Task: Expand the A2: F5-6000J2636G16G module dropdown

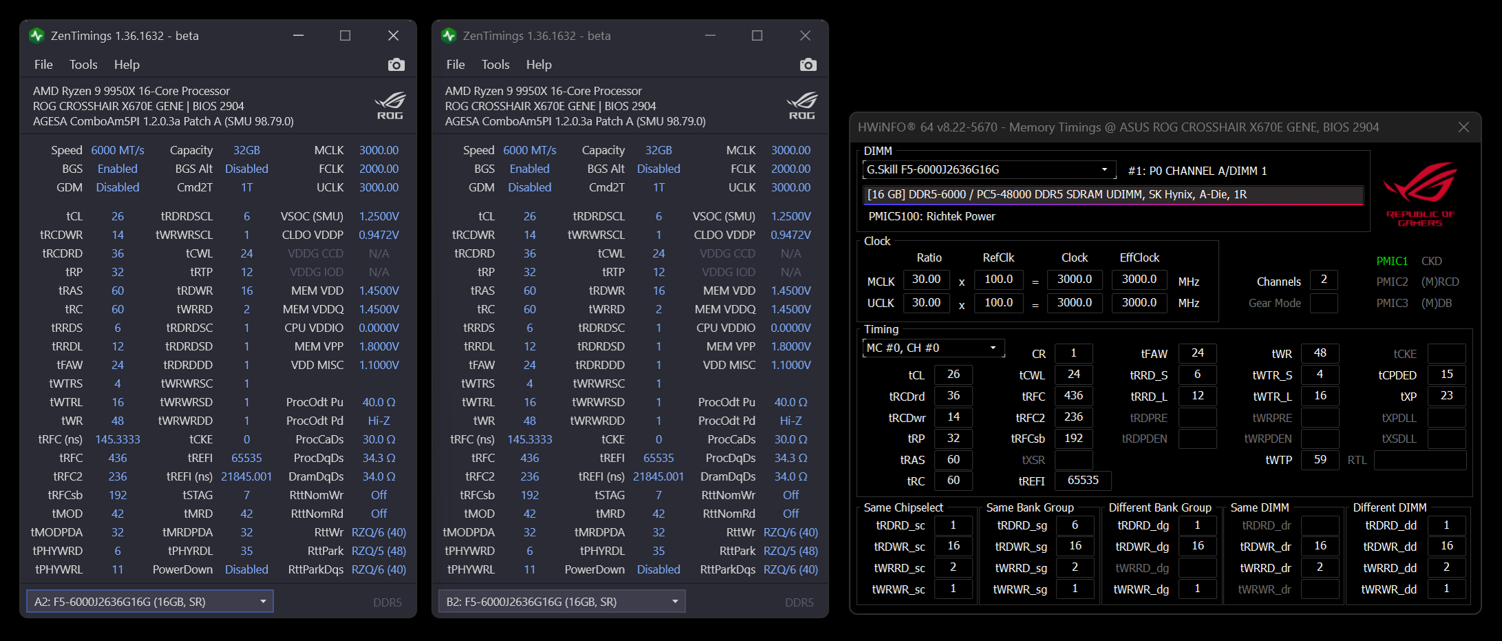Action: [x=150, y=602]
